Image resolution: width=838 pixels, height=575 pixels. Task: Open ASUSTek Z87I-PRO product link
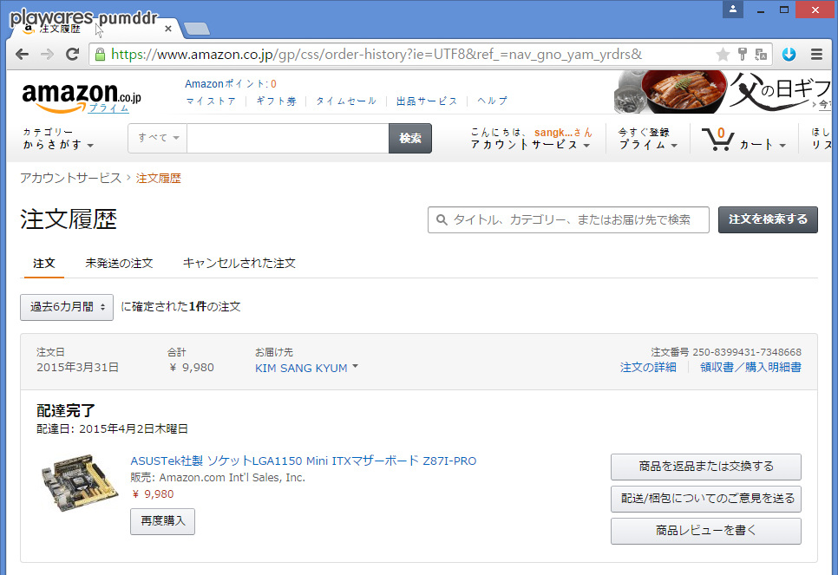[x=303, y=461]
